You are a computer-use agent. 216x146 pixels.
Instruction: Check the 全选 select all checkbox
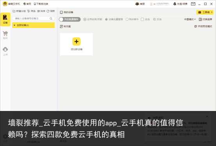142,19
